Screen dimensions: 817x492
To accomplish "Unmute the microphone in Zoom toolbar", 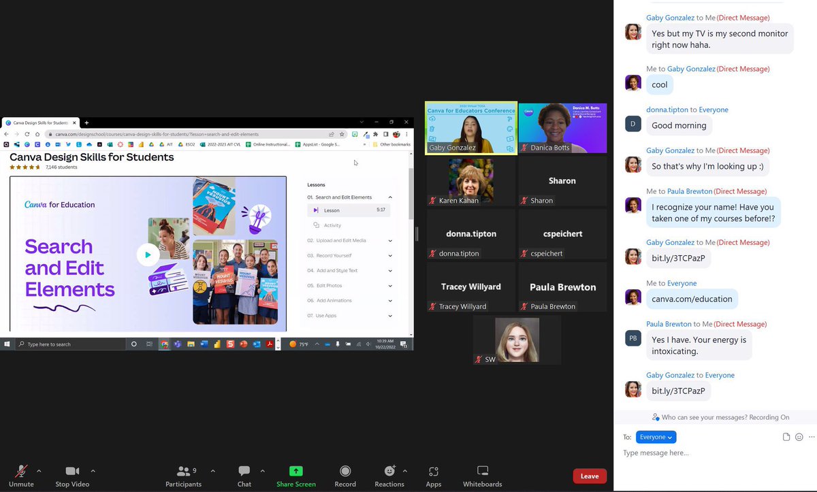I will pyautogui.click(x=22, y=475).
